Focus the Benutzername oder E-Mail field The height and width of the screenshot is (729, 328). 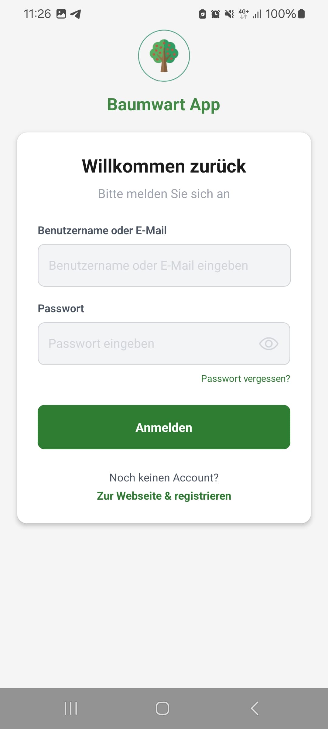[x=164, y=265]
